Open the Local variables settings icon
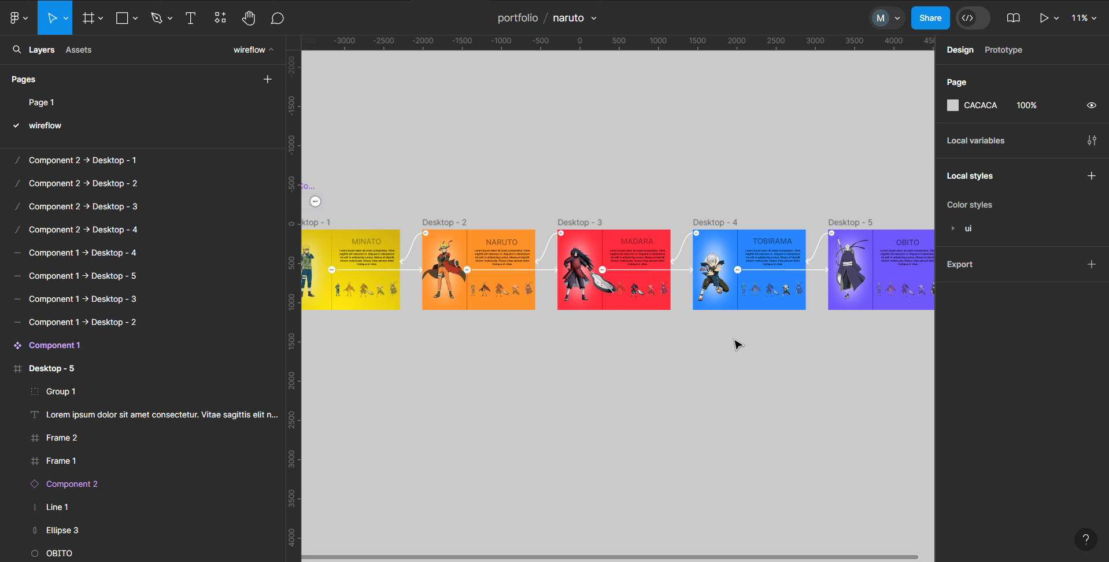1109x562 pixels. pos(1092,140)
